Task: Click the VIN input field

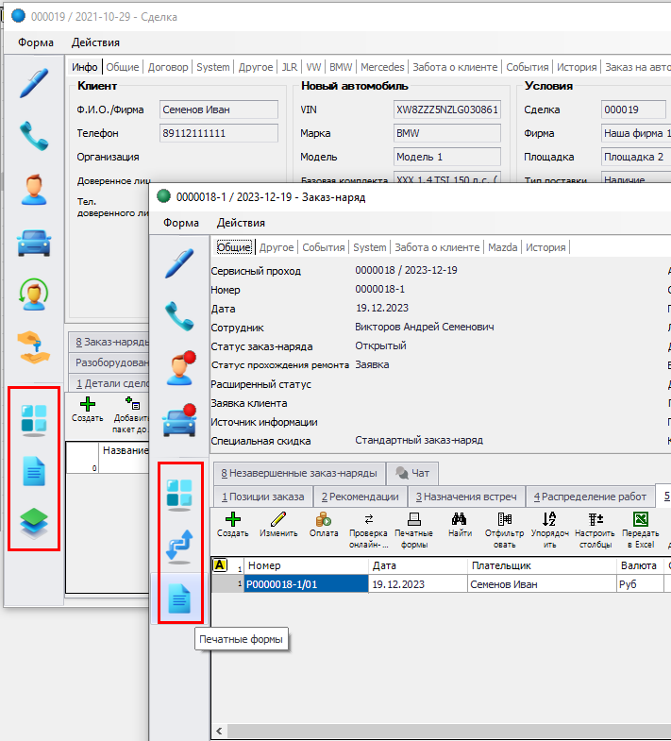Action: (x=447, y=109)
